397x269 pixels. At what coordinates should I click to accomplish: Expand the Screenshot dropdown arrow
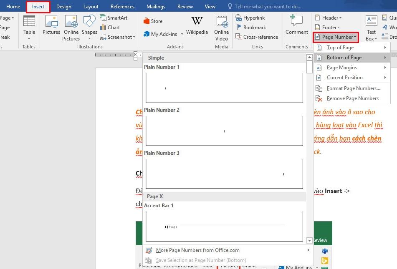tap(134, 37)
